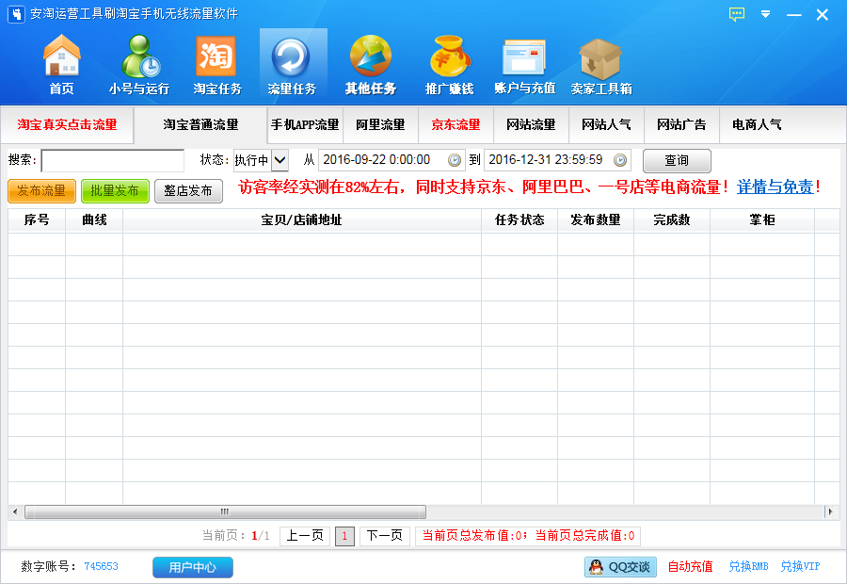Sort by 序号 column header
847x584 pixels.
37,220
